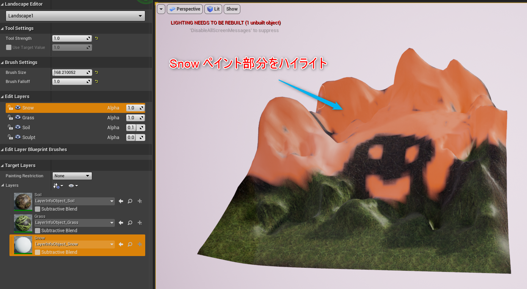Collapse Edit Layer Blueprint Brushes section

pyautogui.click(x=2, y=150)
